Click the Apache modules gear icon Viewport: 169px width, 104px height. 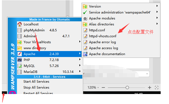coord(85,18)
